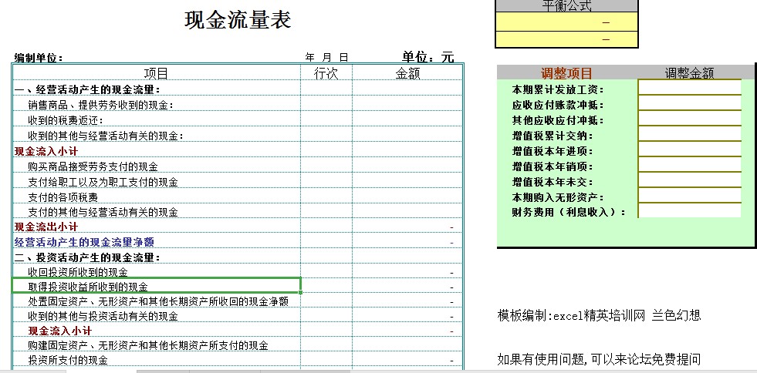Click the 本期累计发放工资 label
This screenshot has height=373, width=757.
coord(558,89)
